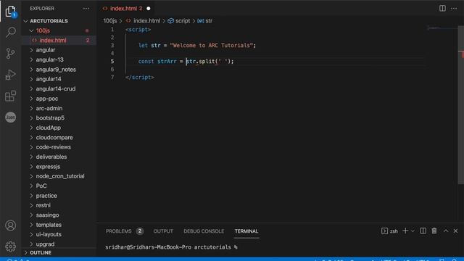Viewport: 464px width, 261px height.
Task: Open the Search view icon
Action: pos(11,32)
